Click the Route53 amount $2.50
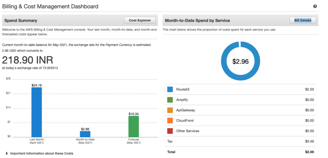This screenshot has height=158, width=328. [x=309, y=89]
